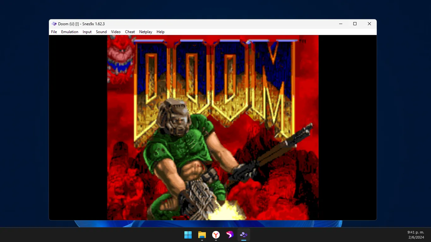Open the Input menu
Image resolution: width=431 pixels, height=242 pixels.
tap(87, 32)
